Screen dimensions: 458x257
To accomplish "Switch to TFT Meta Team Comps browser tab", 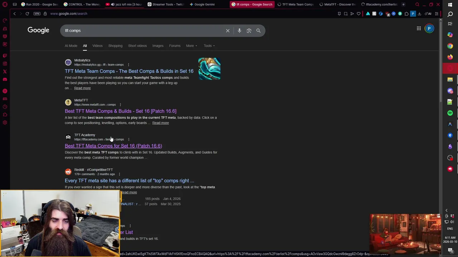I will [x=295, y=4].
